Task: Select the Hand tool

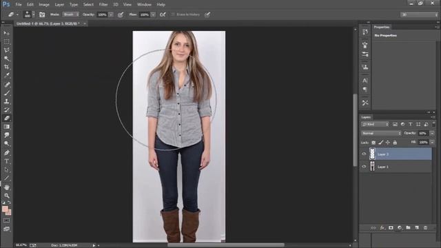Action: coord(6,187)
